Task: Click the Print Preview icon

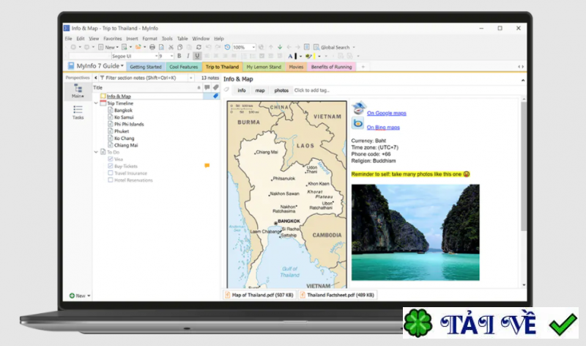Action: [161, 47]
